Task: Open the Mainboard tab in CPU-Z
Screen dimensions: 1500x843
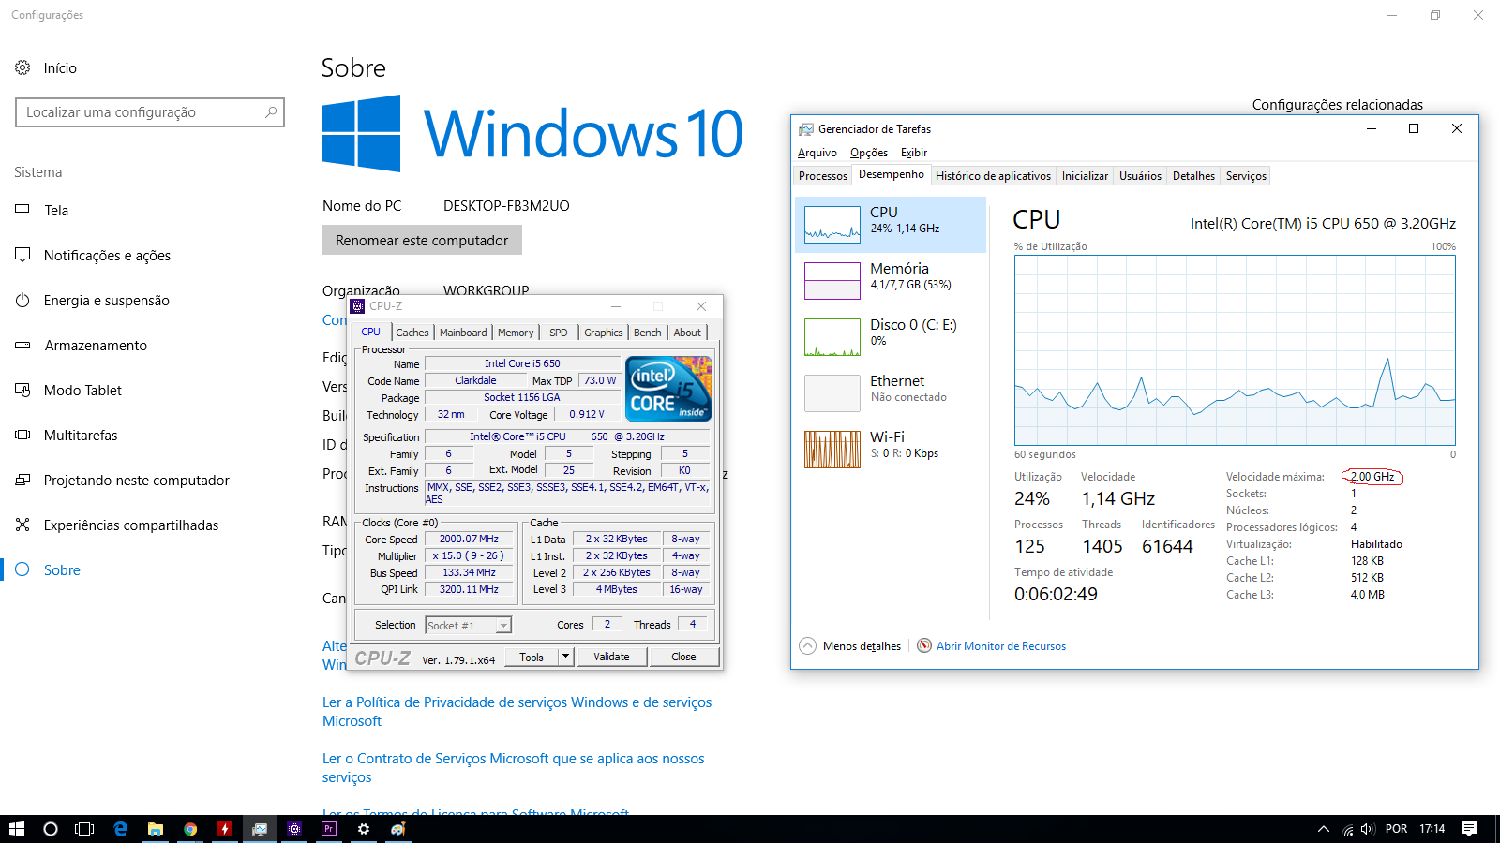Action: (463, 333)
